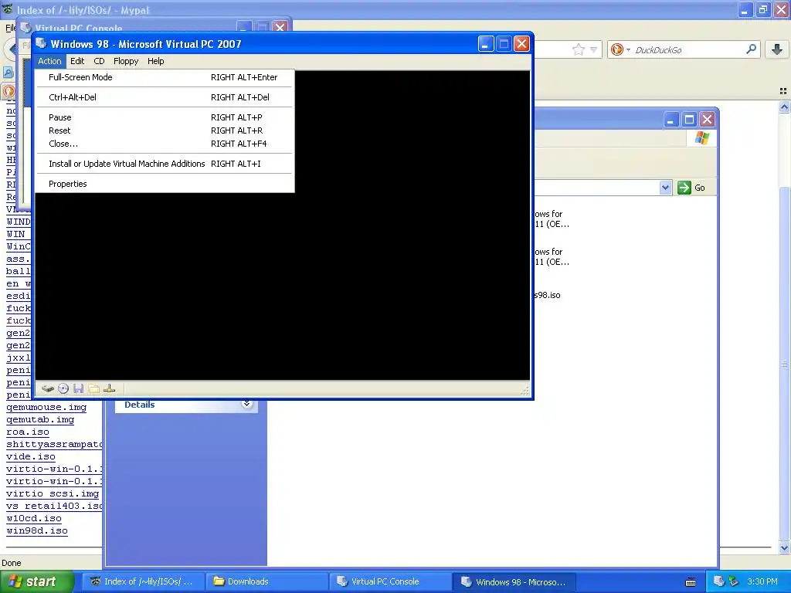Click the scroll up arrow of the Mypal page
This screenshot has height=593, width=791.
click(x=784, y=107)
